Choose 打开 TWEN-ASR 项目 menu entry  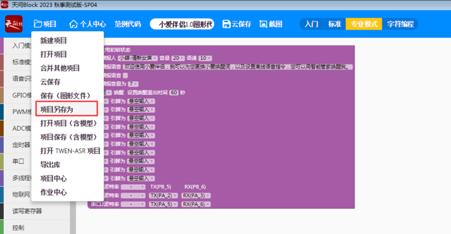point(70,151)
